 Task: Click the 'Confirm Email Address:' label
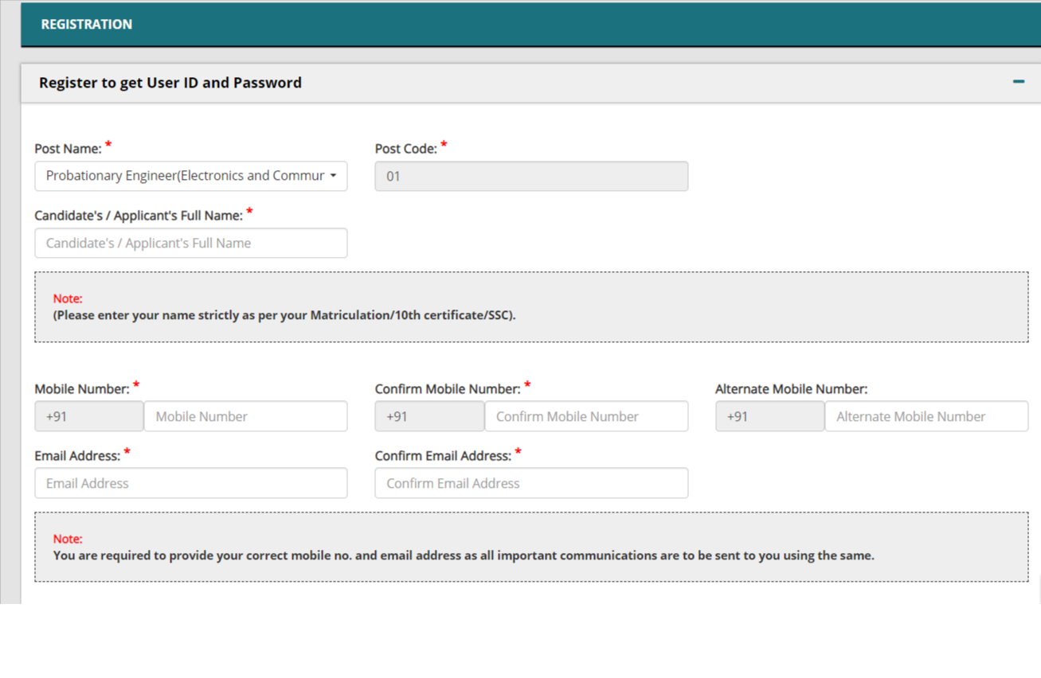tap(443, 456)
